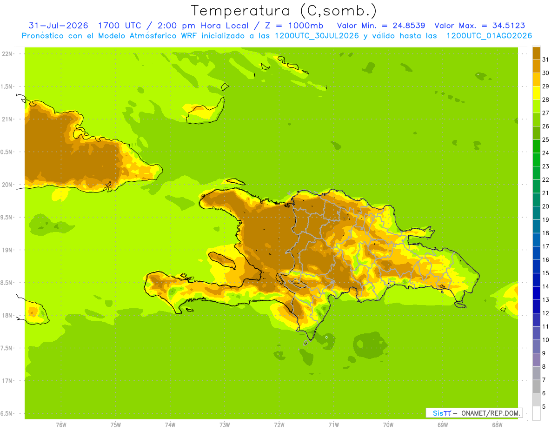
Task: Click the '17N' latitude axis label
Action: (x=7, y=381)
